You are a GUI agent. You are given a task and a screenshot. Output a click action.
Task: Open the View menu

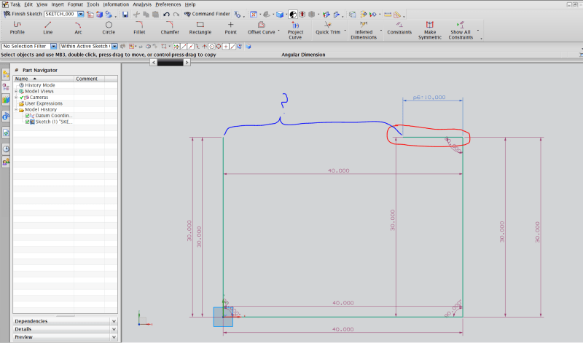click(x=42, y=4)
